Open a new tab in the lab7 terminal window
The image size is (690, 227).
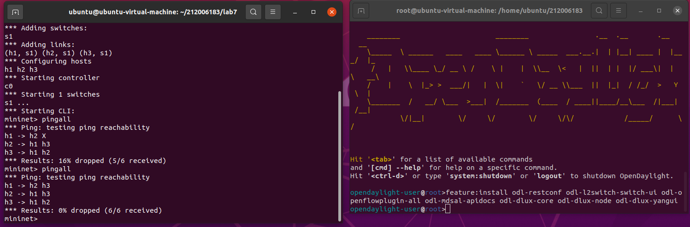[x=15, y=12]
